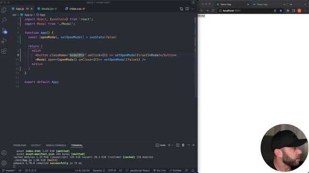Split the terminal panel
Screen dimensions: 309x173
tap(178, 145)
